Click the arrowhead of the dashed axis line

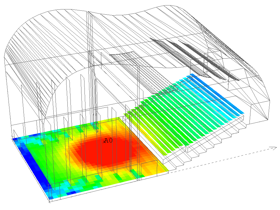coord(274,148)
